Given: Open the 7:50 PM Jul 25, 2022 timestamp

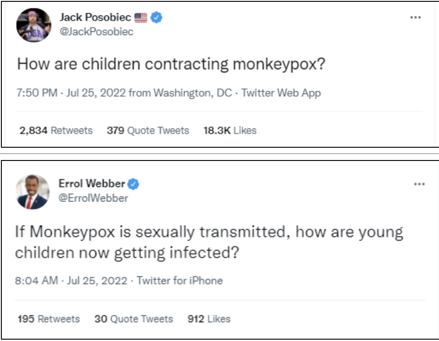Looking at the screenshot, I should [x=71, y=93].
